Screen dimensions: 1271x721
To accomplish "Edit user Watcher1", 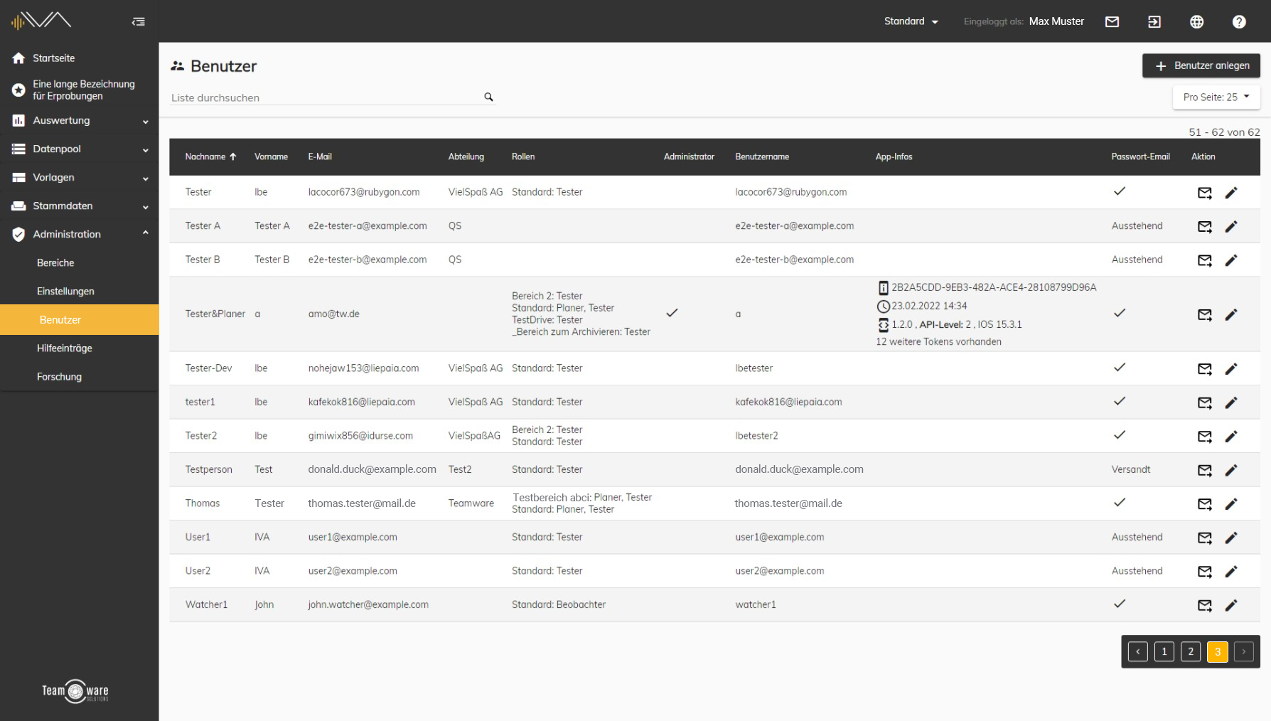I will click(x=1231, y=605).
